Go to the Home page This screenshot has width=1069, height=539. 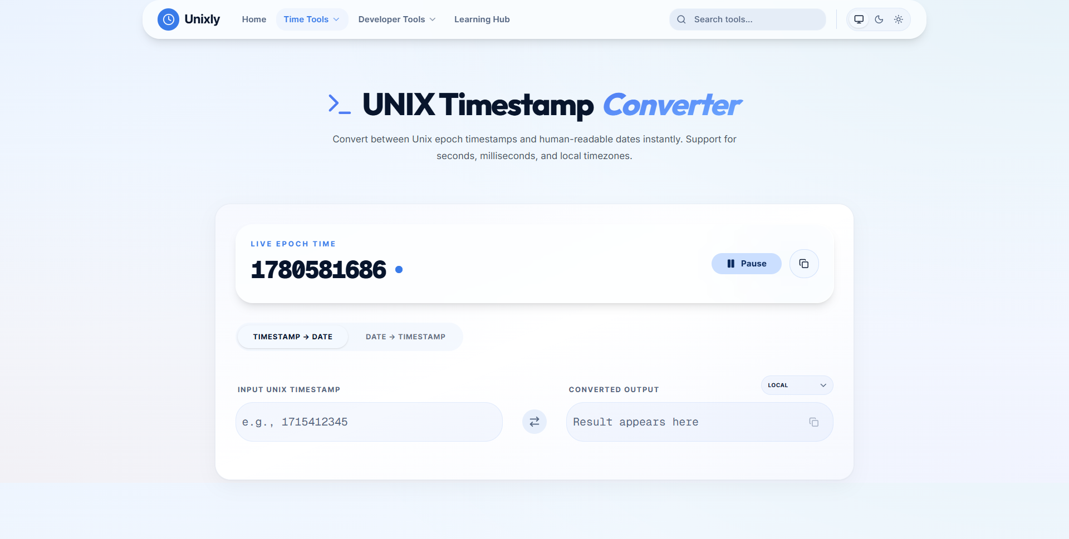[254, 19]
